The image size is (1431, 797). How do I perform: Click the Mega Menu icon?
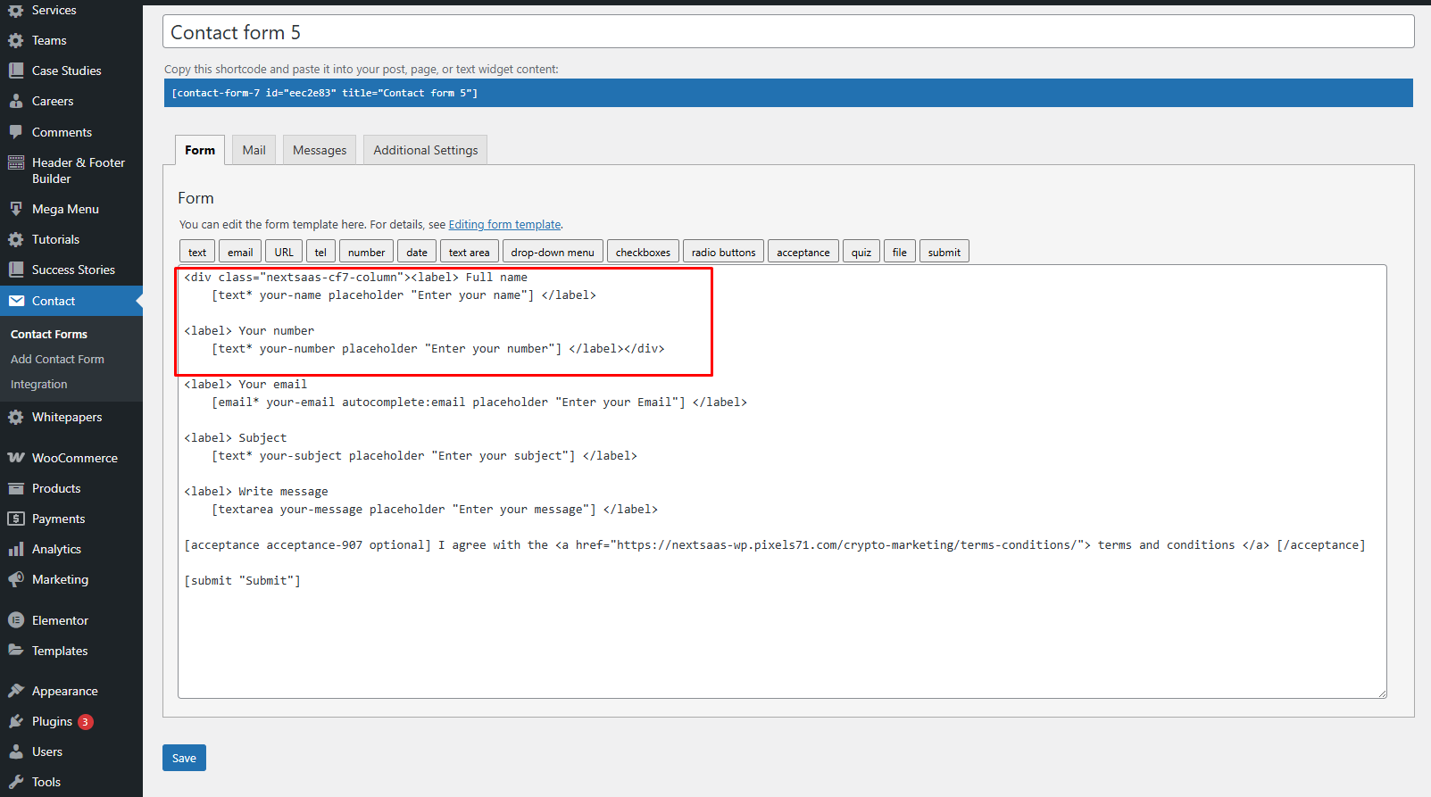coord(16,209)
